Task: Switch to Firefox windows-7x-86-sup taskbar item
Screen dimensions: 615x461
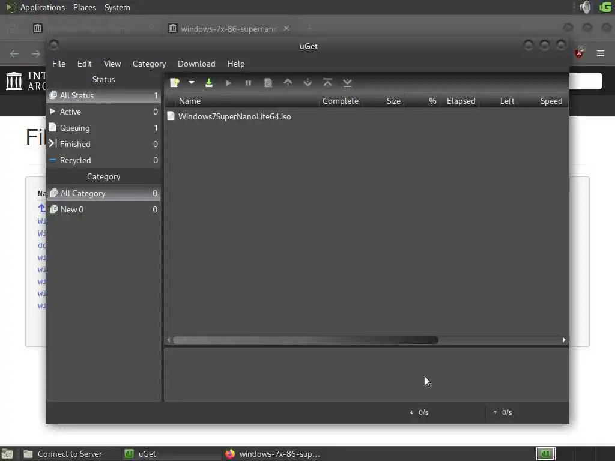Action: (x=273, y=454)
